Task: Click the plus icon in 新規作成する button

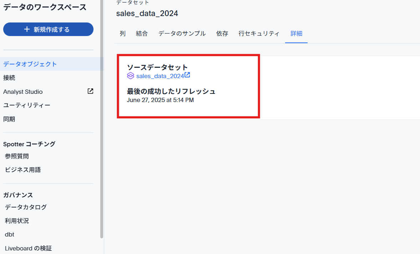Action: 27,29
